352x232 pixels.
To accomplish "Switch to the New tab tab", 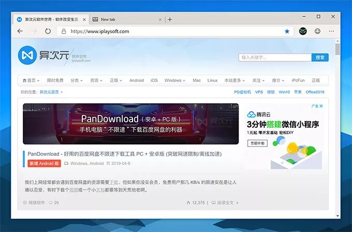I will tap(127, 20).
